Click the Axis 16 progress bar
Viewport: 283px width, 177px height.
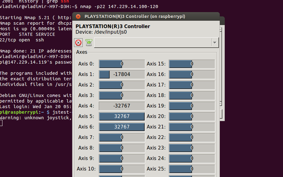click(192, 74)
